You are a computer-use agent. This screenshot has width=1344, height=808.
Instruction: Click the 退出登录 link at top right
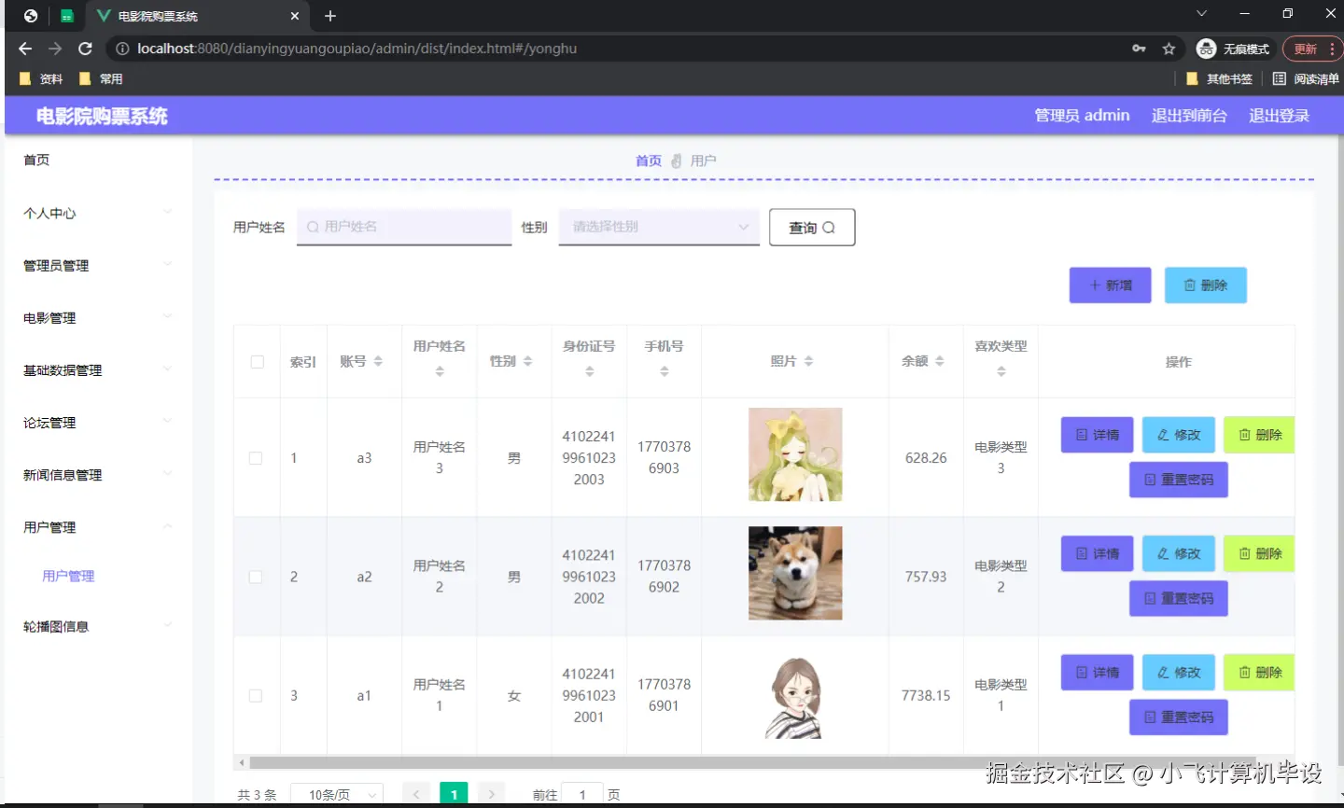pyautogui.click(x=1279, y=116)
